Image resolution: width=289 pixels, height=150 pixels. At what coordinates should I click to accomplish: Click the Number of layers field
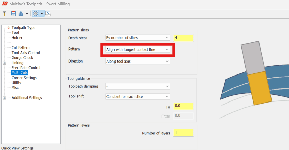click(x=183, y=133)
